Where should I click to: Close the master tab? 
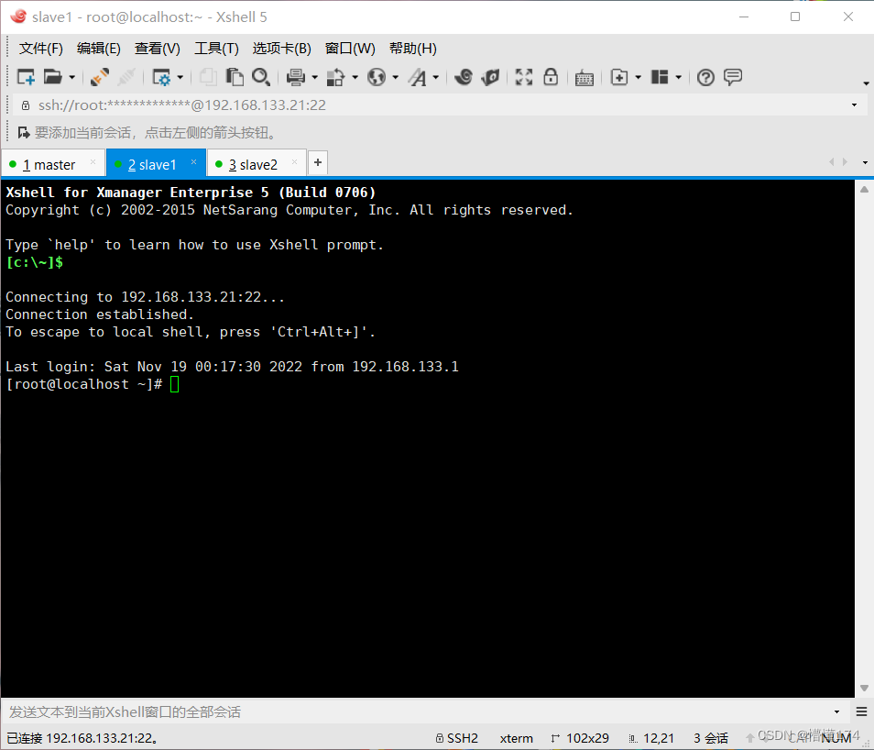tap(93, 162)
